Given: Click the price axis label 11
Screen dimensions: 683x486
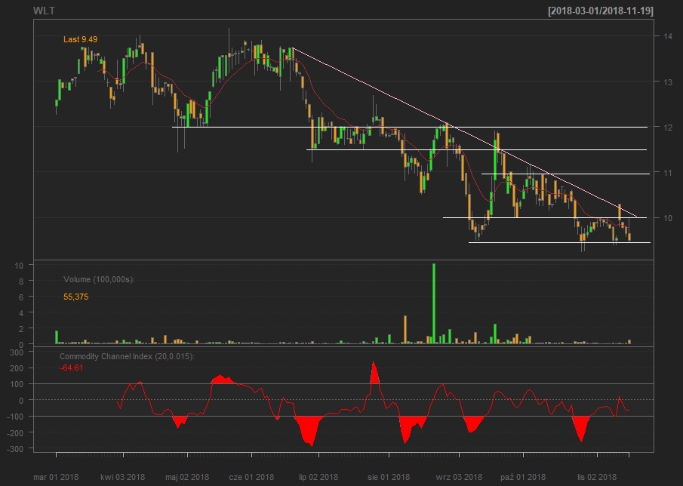Looking at the screenshot, I should tap(667, 173).
